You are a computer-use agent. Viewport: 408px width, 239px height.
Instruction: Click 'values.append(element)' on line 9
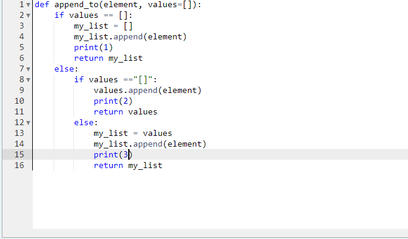coord(147,91)
